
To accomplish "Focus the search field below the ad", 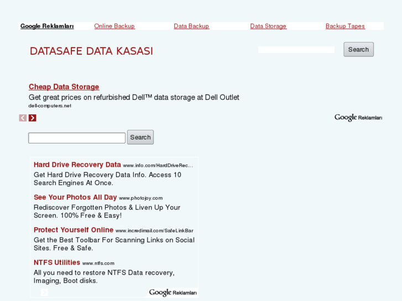I will [77, 138].
